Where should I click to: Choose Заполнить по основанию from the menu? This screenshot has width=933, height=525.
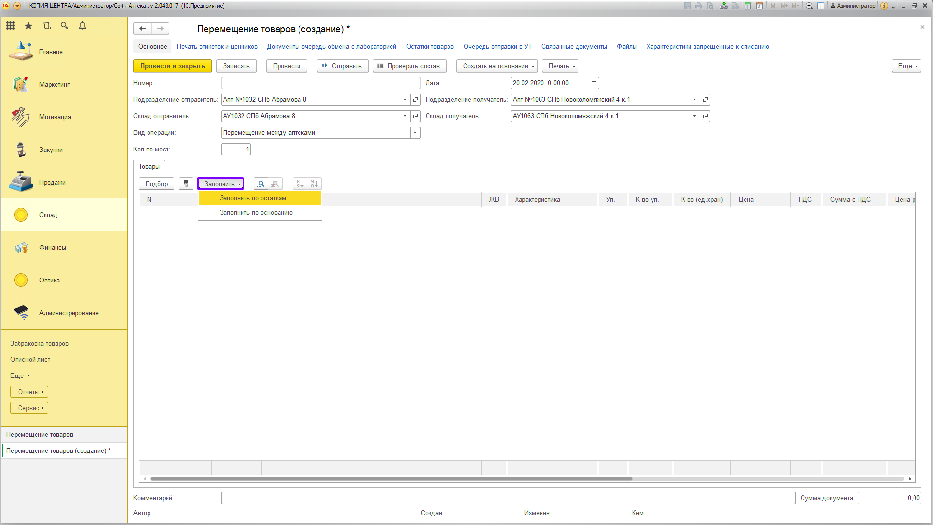point(256,213)
